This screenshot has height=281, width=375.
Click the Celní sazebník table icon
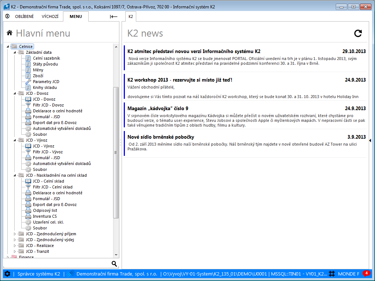(28, 58)
